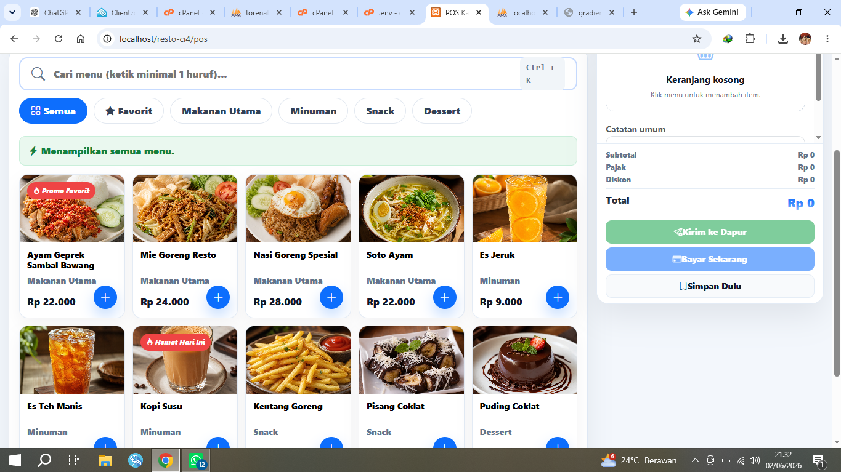Open Task View on taskbar
The height and width of the screenshot is (472, 841).
coord(74,460)
